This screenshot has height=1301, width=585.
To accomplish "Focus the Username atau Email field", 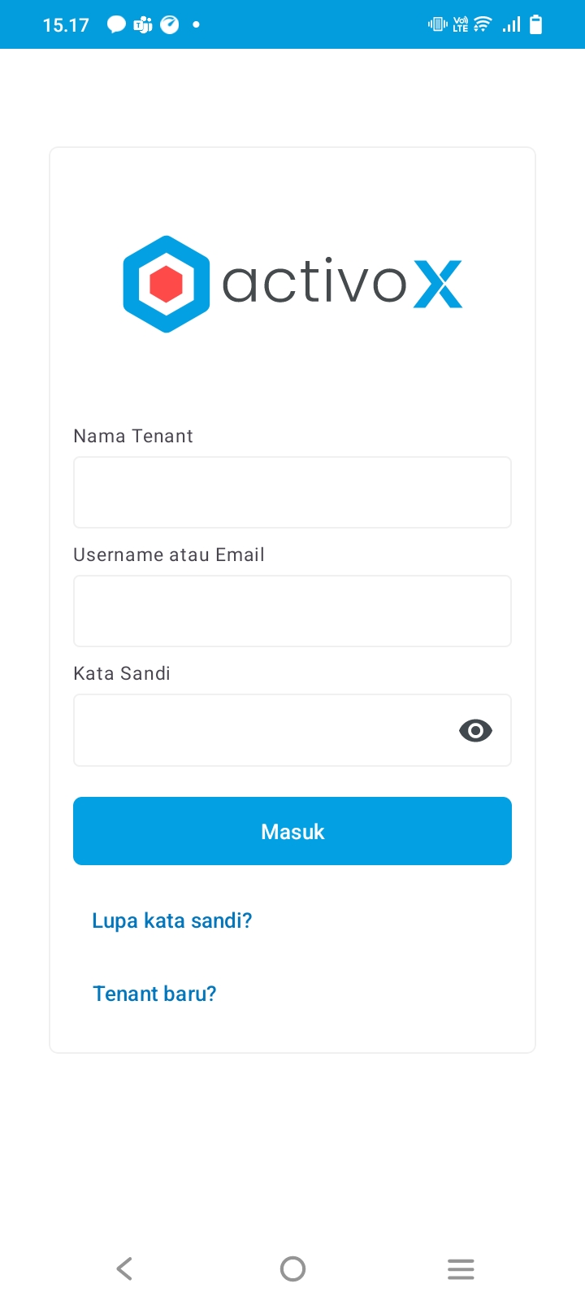I will tap(292, 611).
